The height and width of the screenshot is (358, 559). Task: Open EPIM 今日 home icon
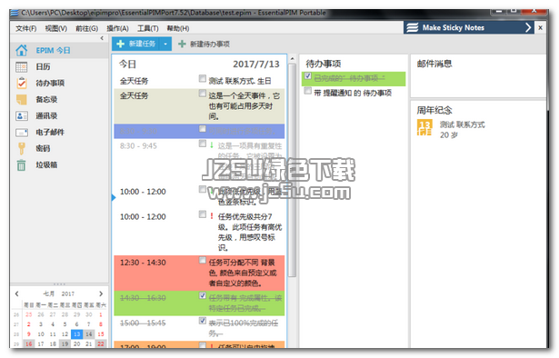click(x=22, y=50)
